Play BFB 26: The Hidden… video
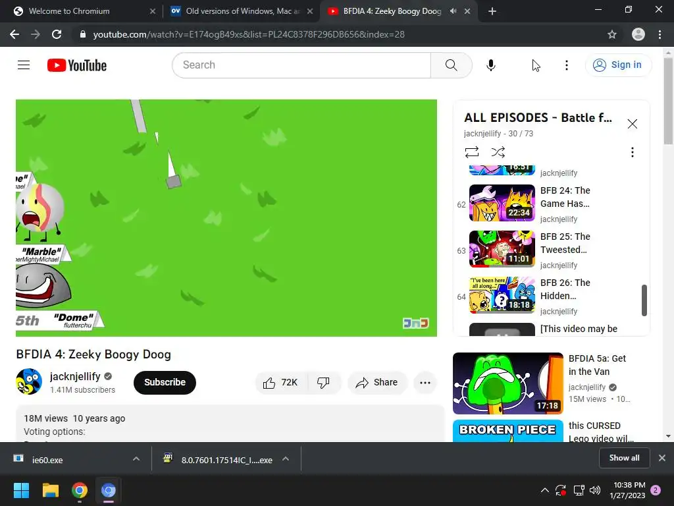Screen dimensions: 674x506 coord(502,295)
